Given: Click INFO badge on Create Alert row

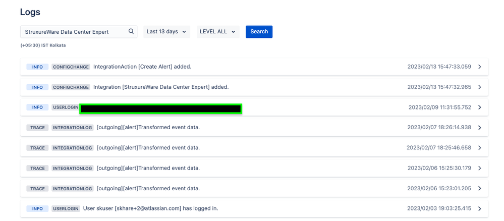Looking at the screenshot, I should coord(37,67).
